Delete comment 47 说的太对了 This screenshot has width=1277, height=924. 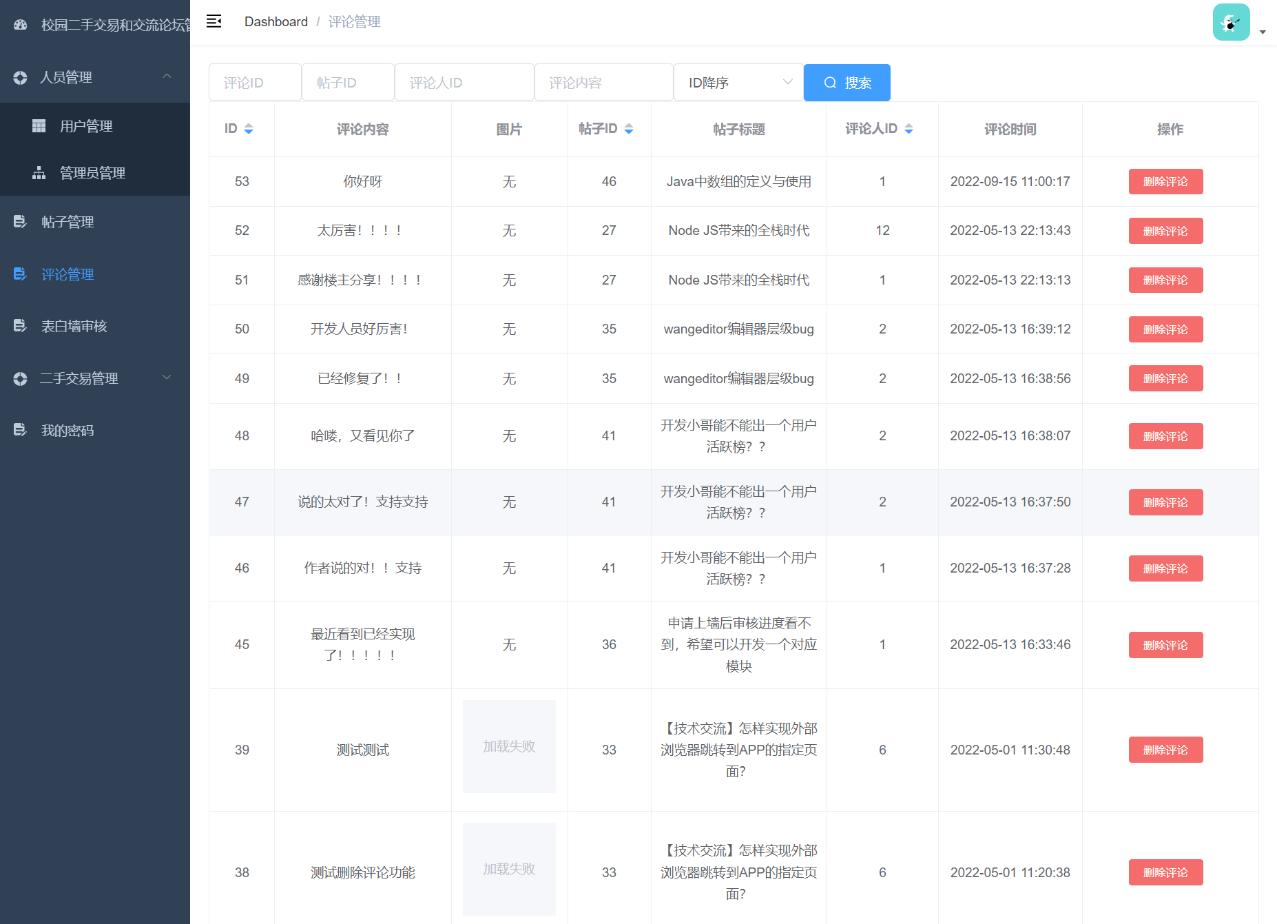click(x=1165, y=502)
